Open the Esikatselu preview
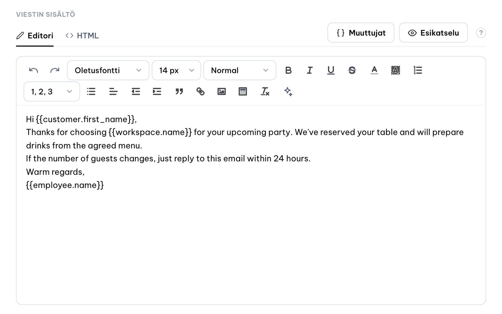The height and width of the screenshot is (314, 502). [433, 33]
